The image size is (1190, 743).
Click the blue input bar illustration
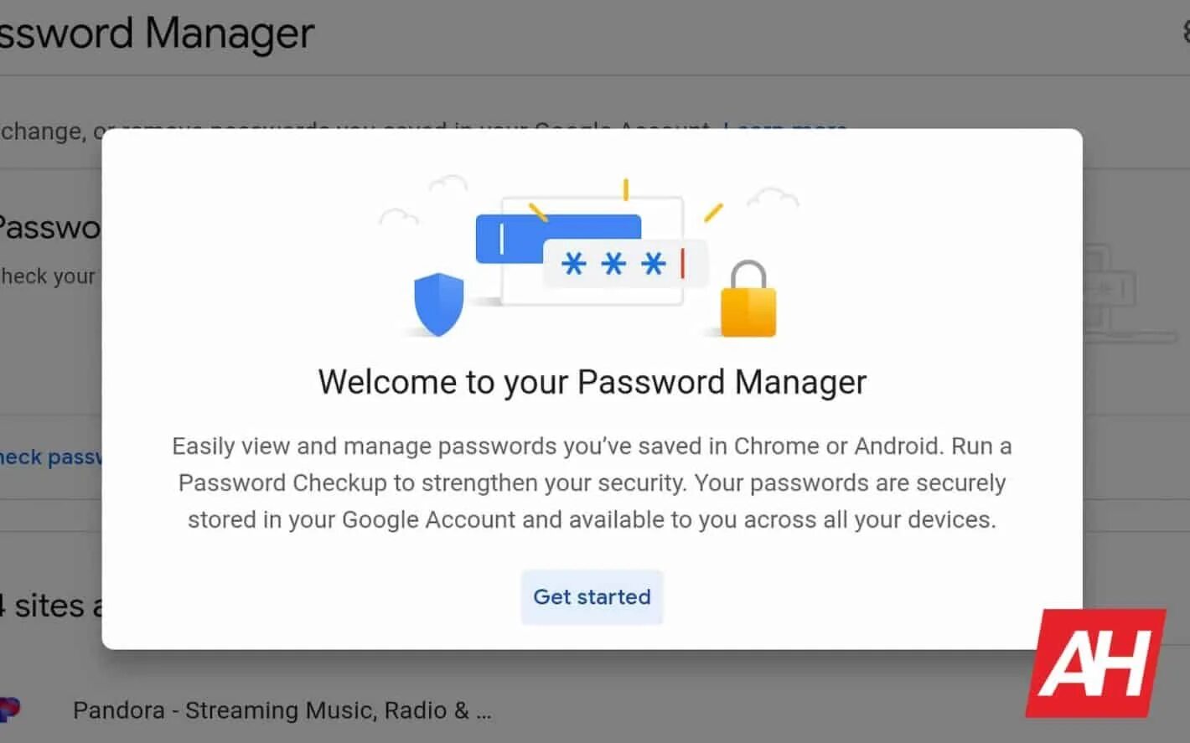coord(556,230)
